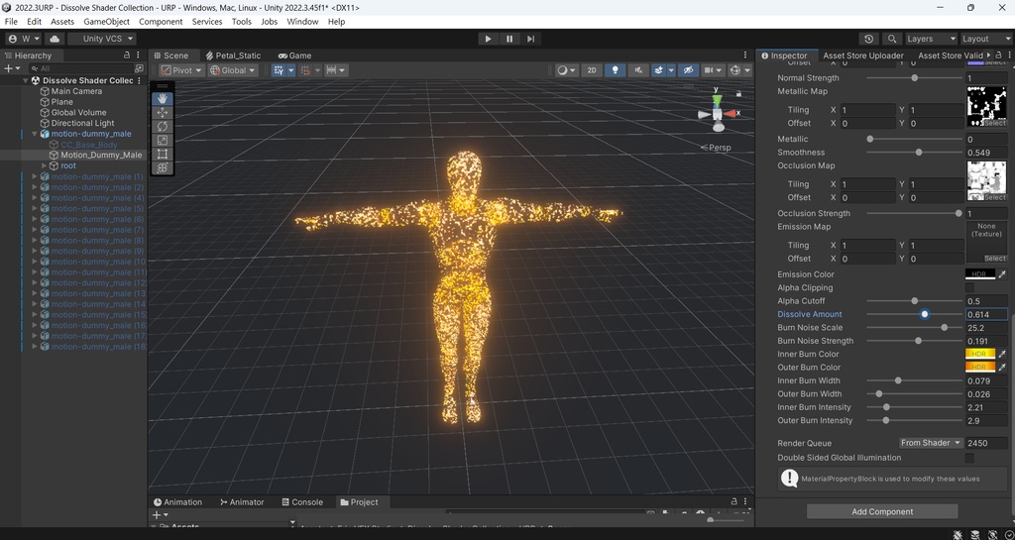This screenshot has width=1015, height=540.
Task: Open the cloud services icon
Action: click(55, 39)
